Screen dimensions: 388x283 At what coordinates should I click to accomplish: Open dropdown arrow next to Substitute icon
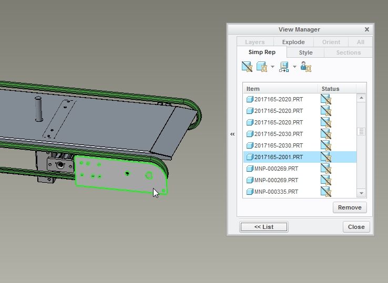(272, 67)
